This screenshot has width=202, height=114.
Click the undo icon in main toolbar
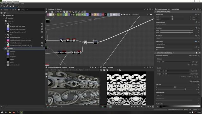16,6
